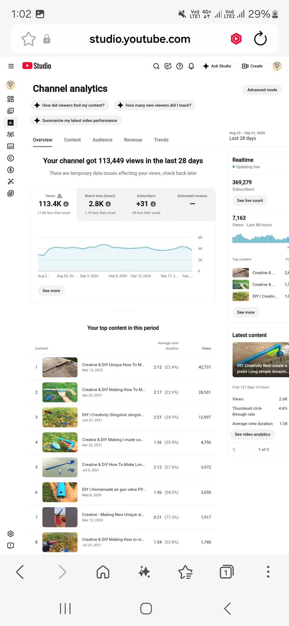Click See video analytics button

253,434
